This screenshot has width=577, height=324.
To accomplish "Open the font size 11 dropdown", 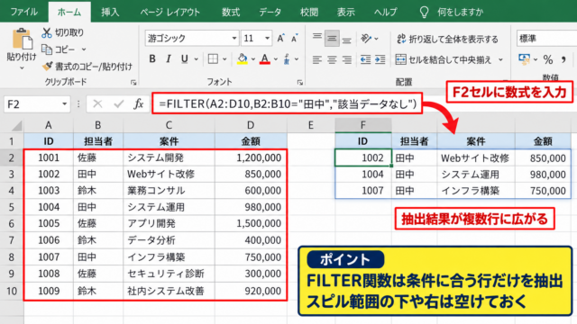I will coord(267,38).
